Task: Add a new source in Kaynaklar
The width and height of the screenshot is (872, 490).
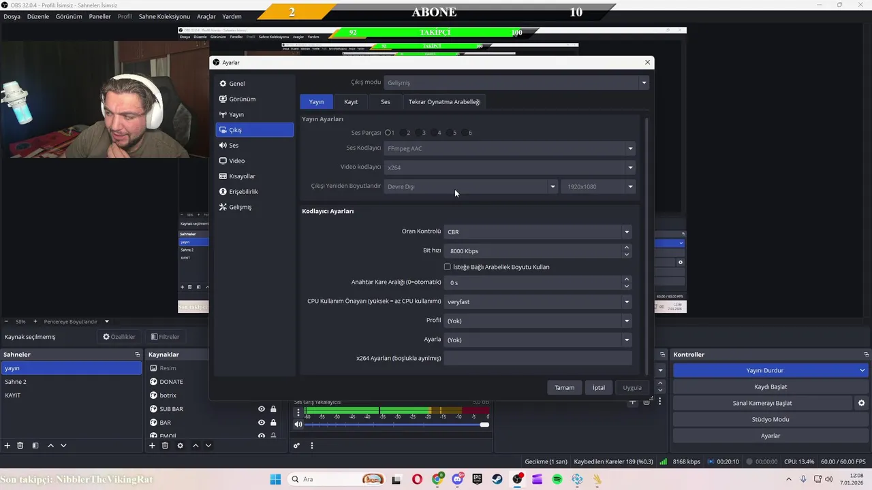Action: pos(152,446)
